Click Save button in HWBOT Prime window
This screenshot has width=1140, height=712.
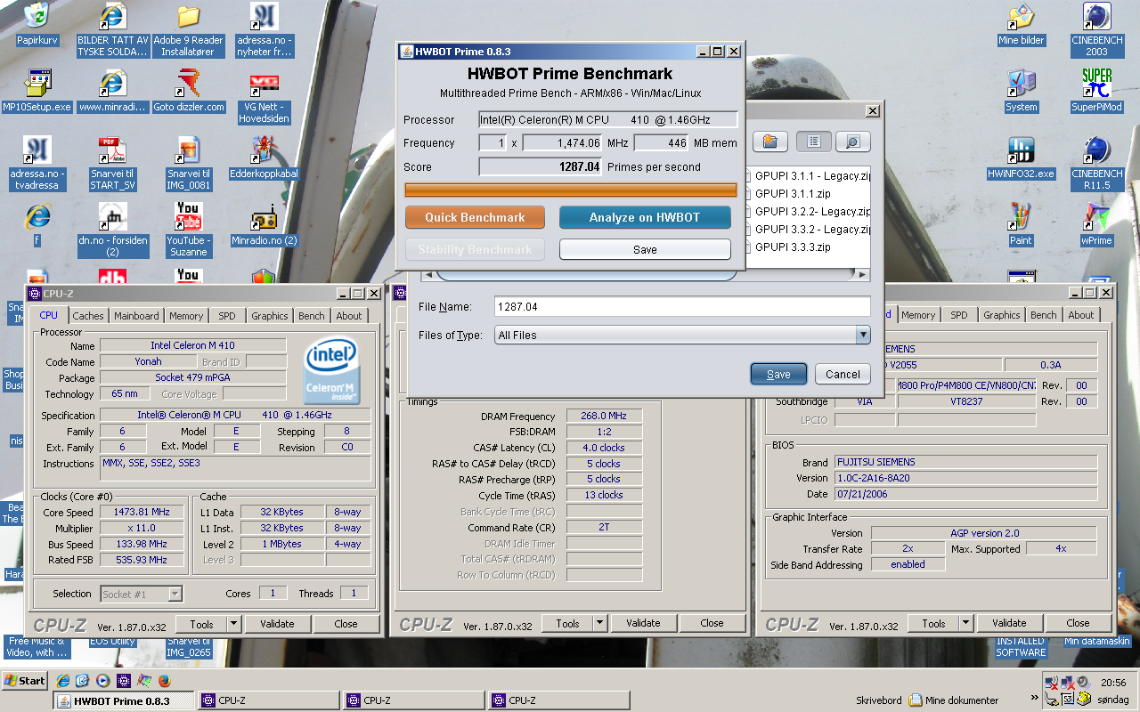[x=645, y=249]
